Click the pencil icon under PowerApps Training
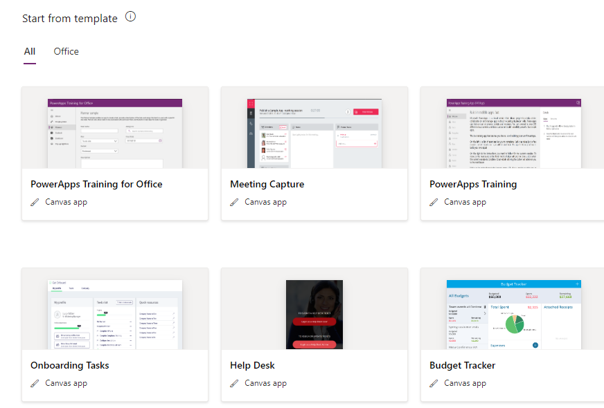Image resolution: width=604 pixels, height=408 pixels. coord(434,201)
